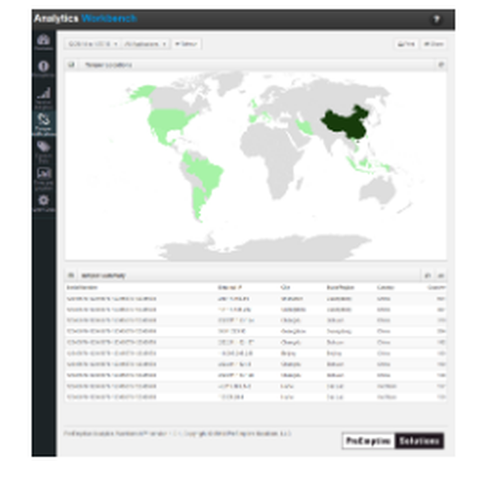Viewport: 498px width, 479px height.
Task: Click the last icon in table panel header
Action: [441, 275]
